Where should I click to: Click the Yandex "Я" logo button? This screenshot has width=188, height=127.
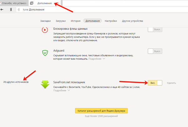[x=11, y=10]
